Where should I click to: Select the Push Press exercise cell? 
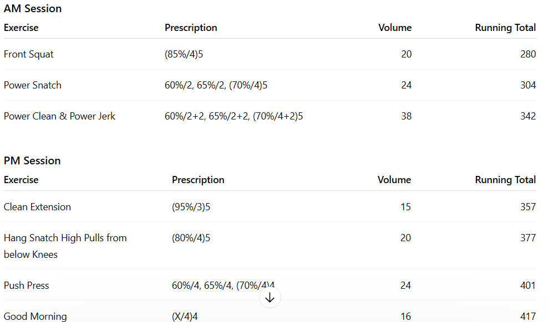click(26, 285)
